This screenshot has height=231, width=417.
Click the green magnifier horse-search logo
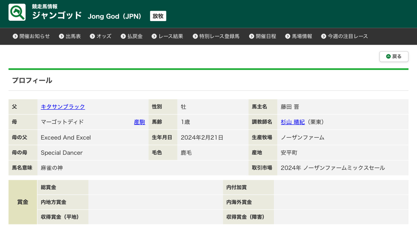(17, 12)
